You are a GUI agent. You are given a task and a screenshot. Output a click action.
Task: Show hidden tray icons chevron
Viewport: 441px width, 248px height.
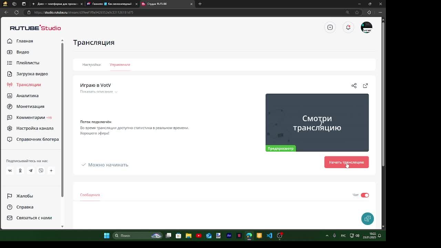[327, 236]
